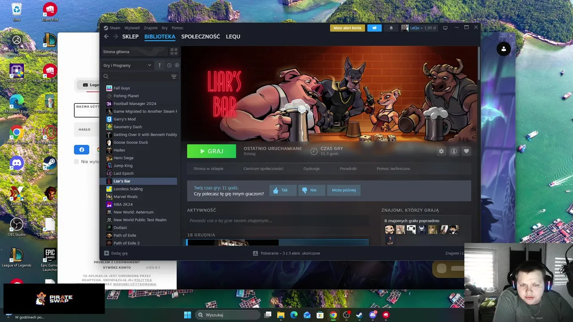
Task: Toggle the recent activity clock filter
Action: (x=169, y=65)
